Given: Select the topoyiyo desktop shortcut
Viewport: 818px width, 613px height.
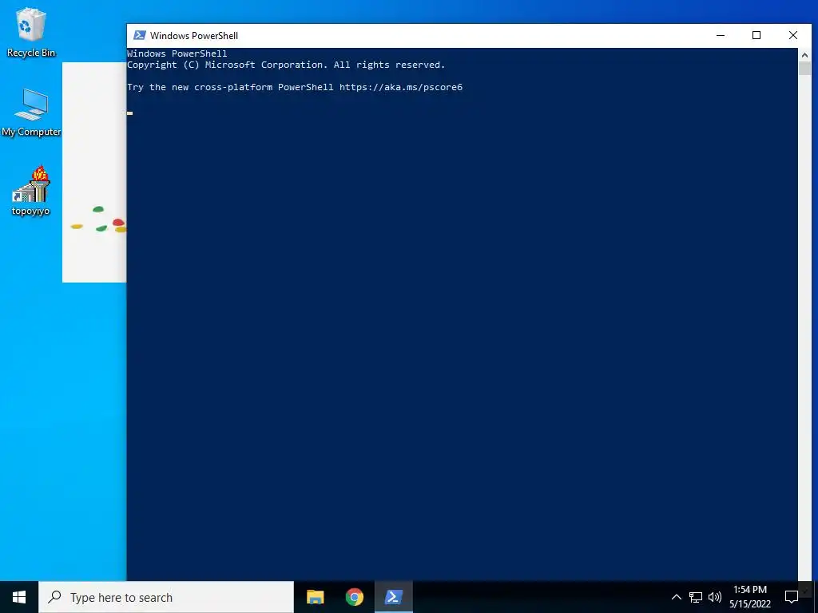Looking at the screenshot, I should (31, 191).
